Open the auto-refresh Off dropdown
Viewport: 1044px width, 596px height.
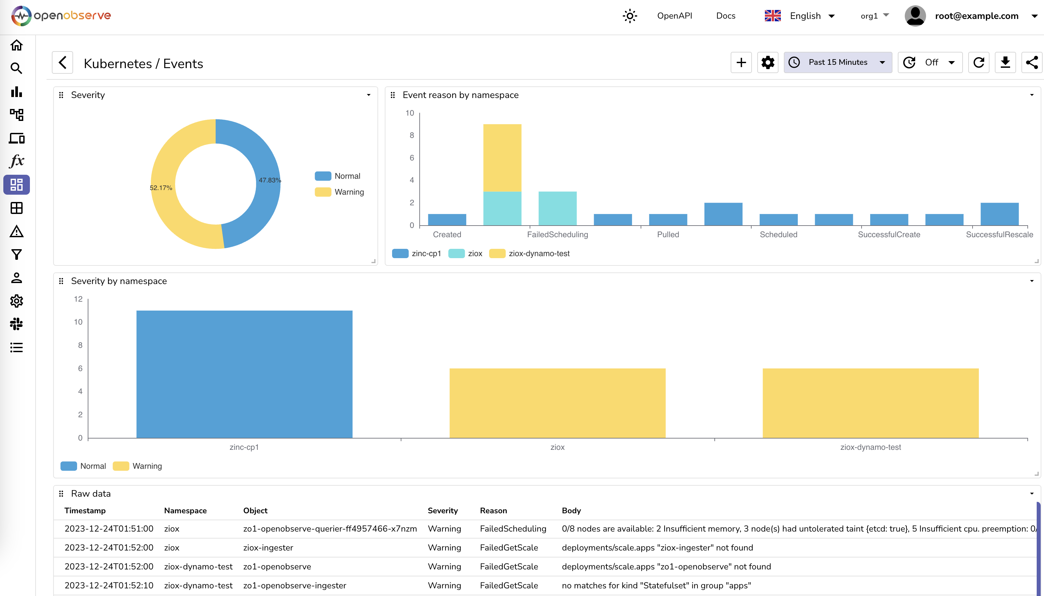click(930, 62)
